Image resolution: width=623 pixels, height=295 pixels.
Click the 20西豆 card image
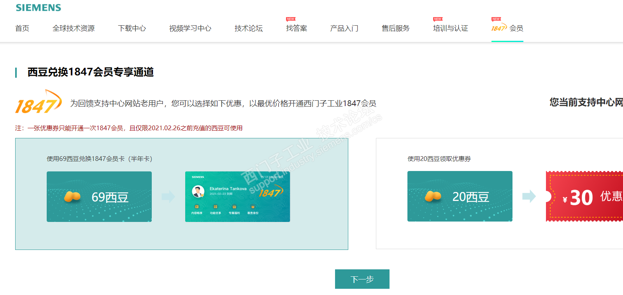(x=460, y=196)
